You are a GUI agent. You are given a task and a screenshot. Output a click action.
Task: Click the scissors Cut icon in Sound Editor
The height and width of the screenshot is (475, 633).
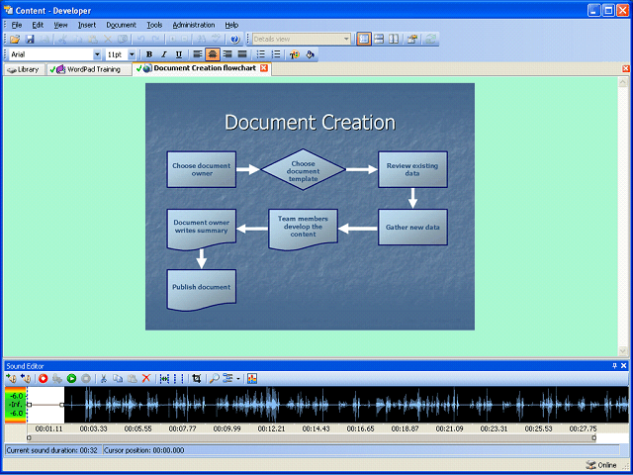point(104,378)
